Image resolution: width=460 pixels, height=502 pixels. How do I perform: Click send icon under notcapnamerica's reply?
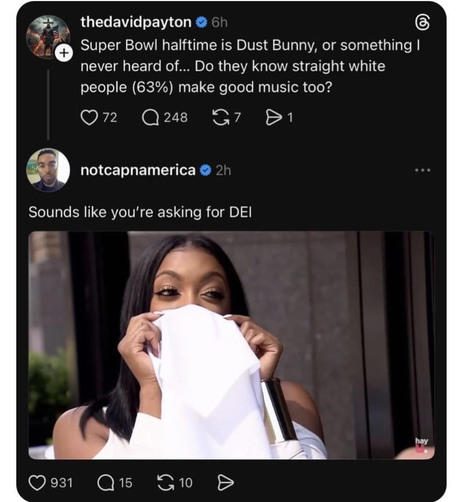225,482
